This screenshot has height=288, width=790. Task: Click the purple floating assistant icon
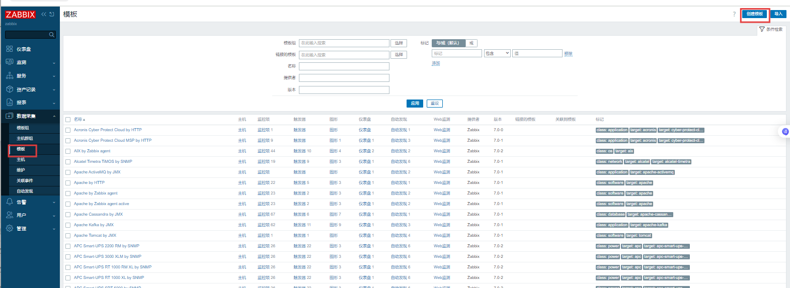(785, 132)
